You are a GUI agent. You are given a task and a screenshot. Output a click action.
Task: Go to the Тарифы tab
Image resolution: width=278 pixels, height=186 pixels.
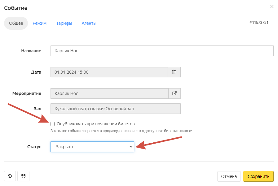point(64,23)
